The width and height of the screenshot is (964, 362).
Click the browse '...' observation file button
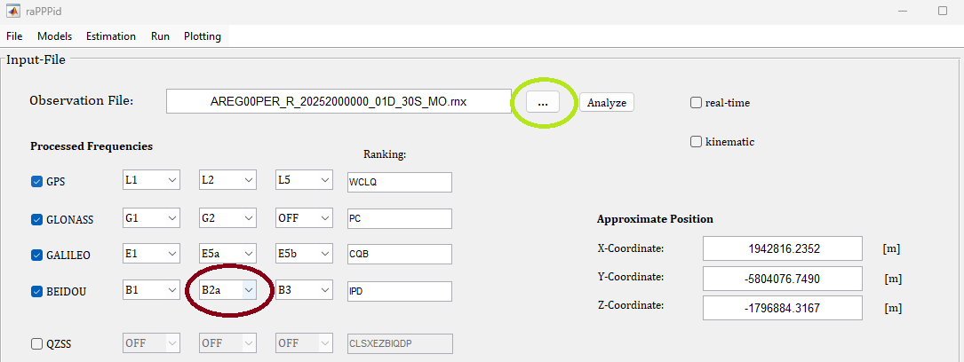point(543,102)
